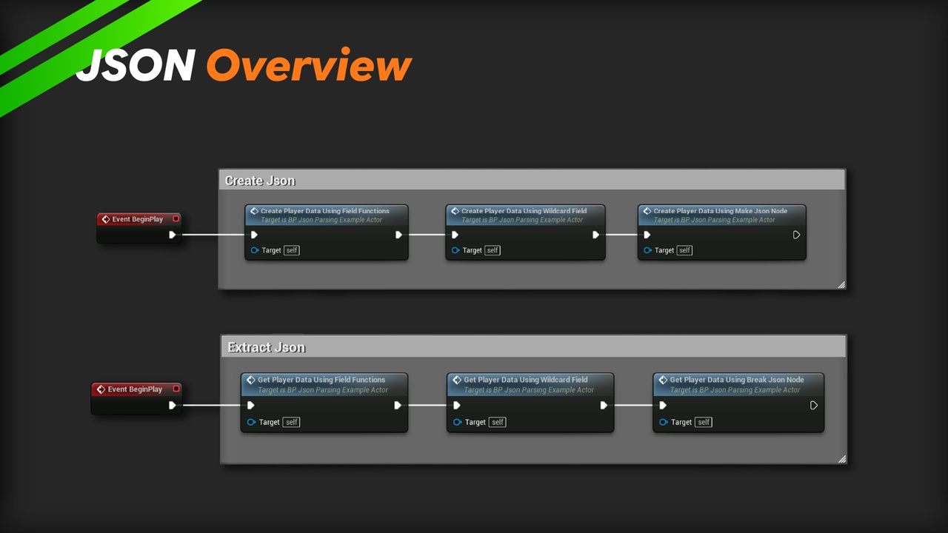Select the Extract Json comment box header
The height and width of the screenshot is (533, 948).
pyautogui.click(x=533, y=347)
